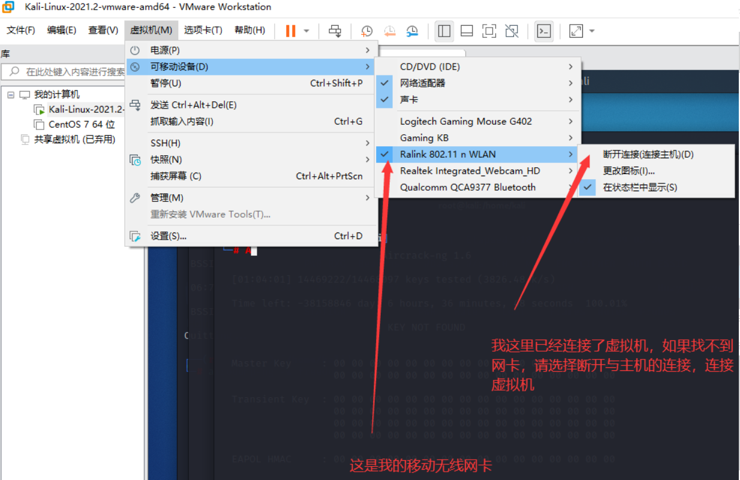Select 设置(S)... from the VM menu
The width and height of the screenshot is (740, 480).
169,236
